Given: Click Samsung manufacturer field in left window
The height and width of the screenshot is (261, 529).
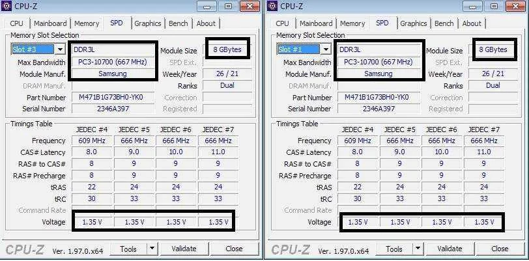Looking at the screenshot, I should tap(113, 74).
